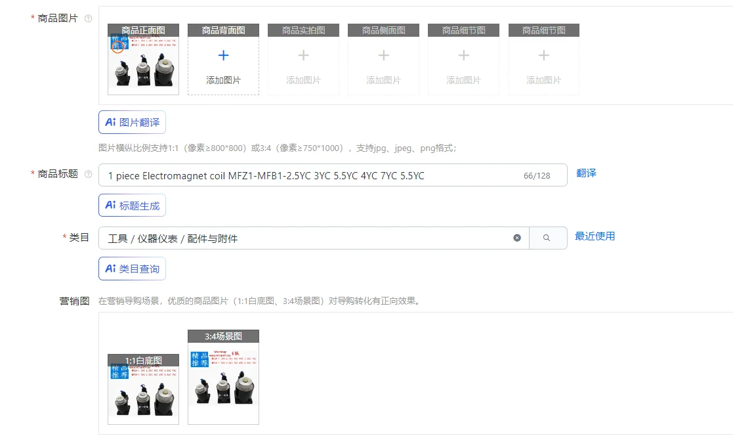733x436 pixels.
Task: Click the AI 图片翻译 button
Action: click(x=133, y=122)
